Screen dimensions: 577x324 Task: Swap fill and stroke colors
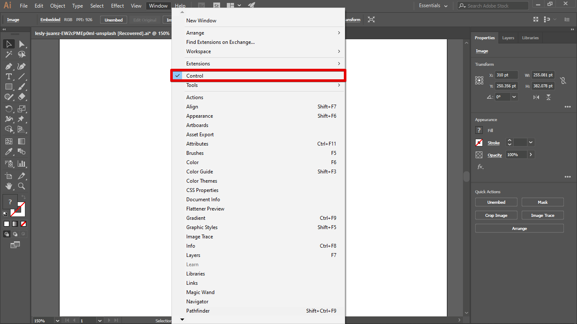[24, 197]
